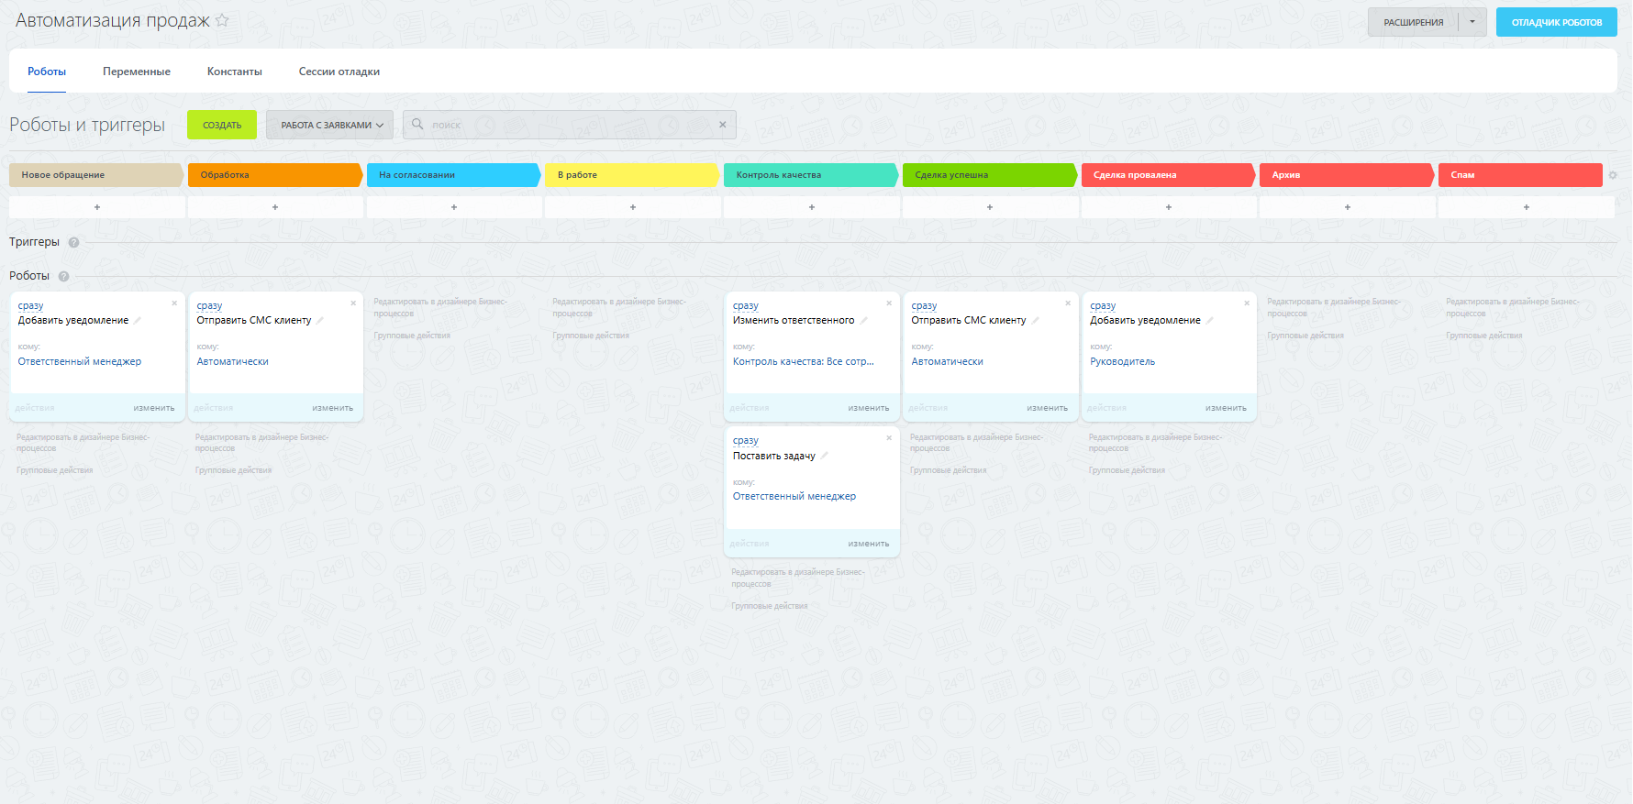This screenshot has width=1633, height=804.
Task: Switch to the Роботы tab
Action: 47,72
